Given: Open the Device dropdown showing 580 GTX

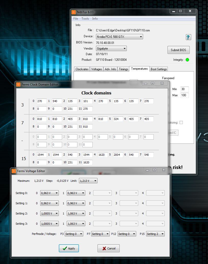Looking at the screenshot, I should 119,37.
